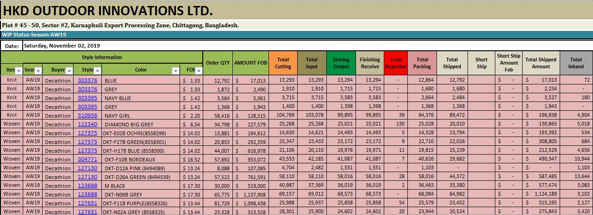This screenshot has width=593, height=215.
Task: Select the red Total Rejection header
Action: 396,63
